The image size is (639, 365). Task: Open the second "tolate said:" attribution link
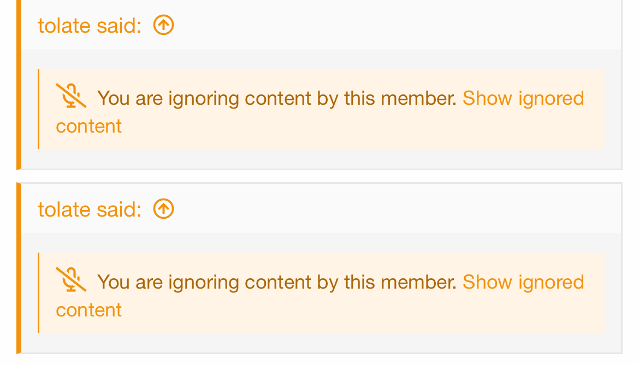pyautogui.click(x=90, y=210)
